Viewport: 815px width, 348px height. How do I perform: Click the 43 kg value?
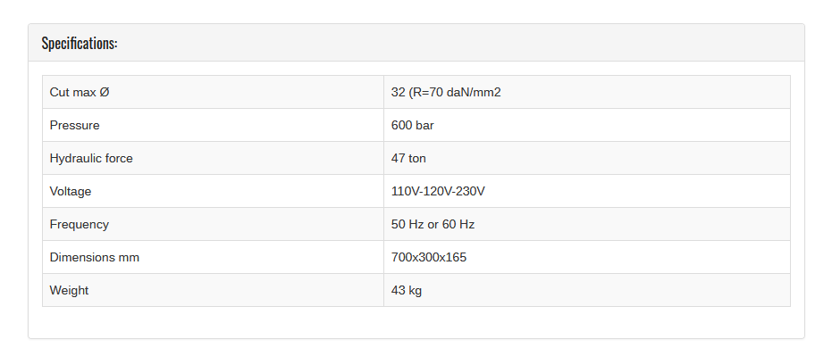(x=407, y=290)
